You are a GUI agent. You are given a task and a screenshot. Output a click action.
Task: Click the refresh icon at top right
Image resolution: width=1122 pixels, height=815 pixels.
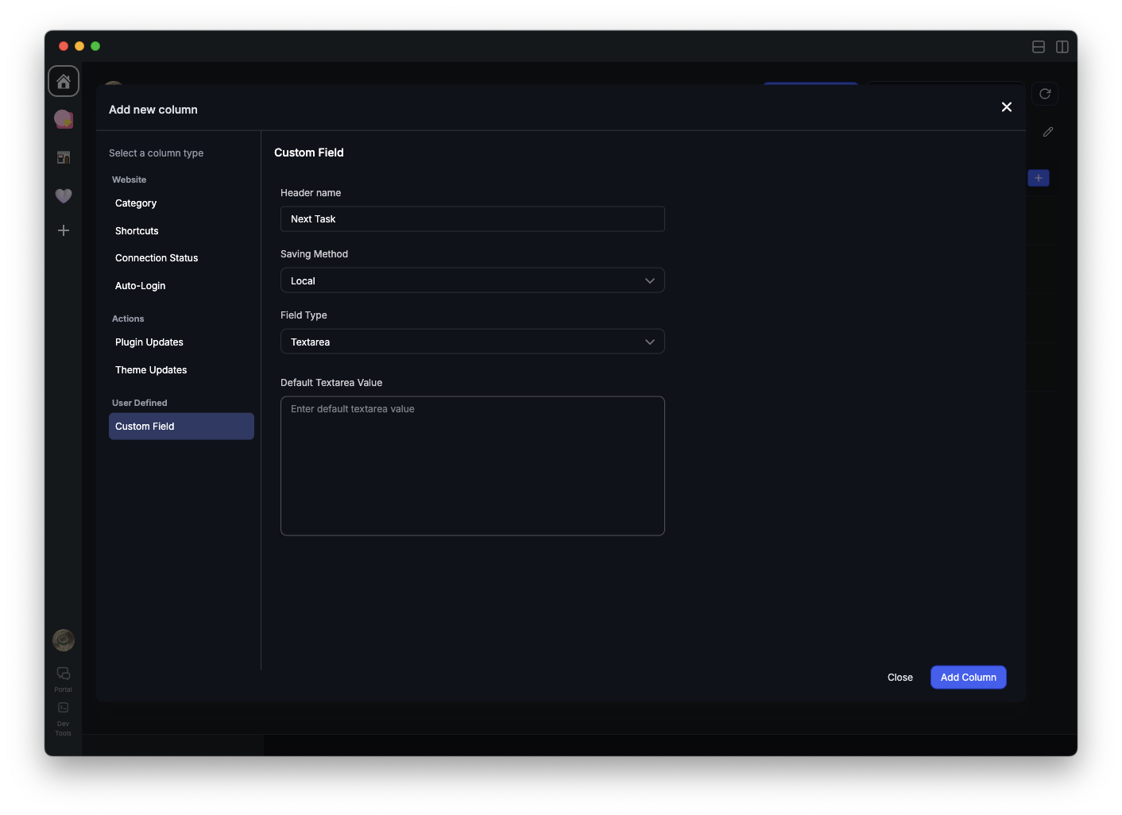point(1045,94)
